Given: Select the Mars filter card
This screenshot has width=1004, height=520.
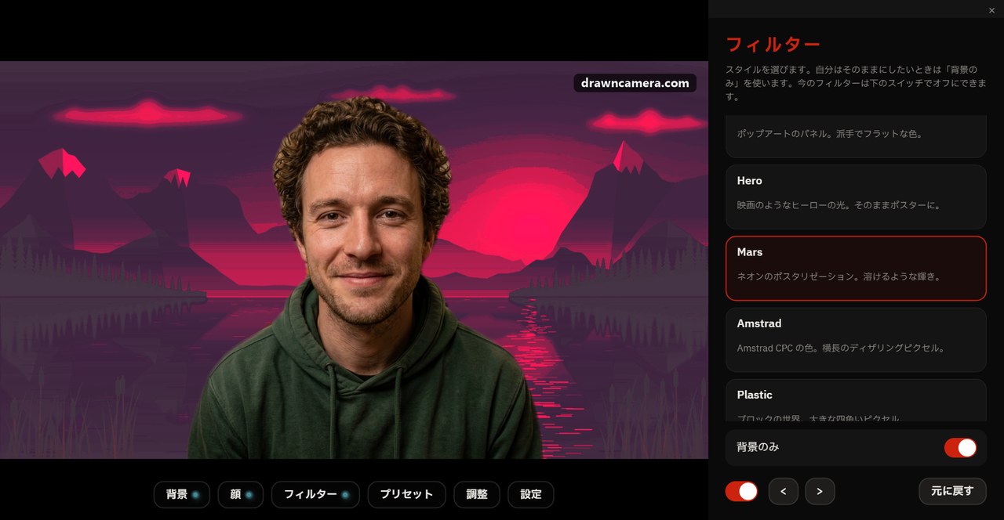Looking at the screenshot, I should pyautogui.click(x=856, y=269).
